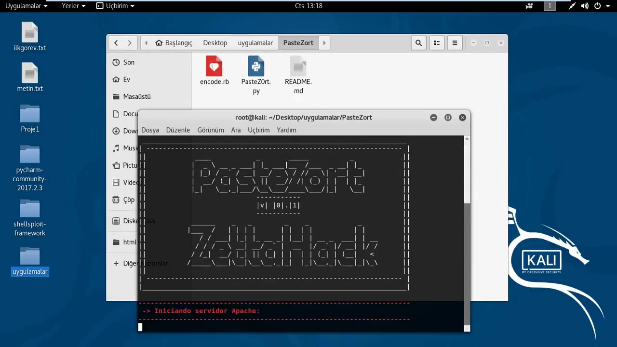Open the pycharm-community-2017.2.3 folder
The image size is (617, 347).
30,169
